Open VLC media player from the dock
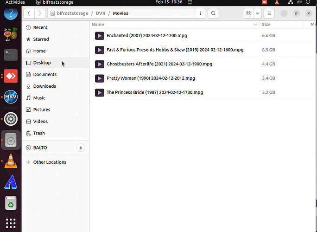Screen dimensions: 317x232 (11, 161)
